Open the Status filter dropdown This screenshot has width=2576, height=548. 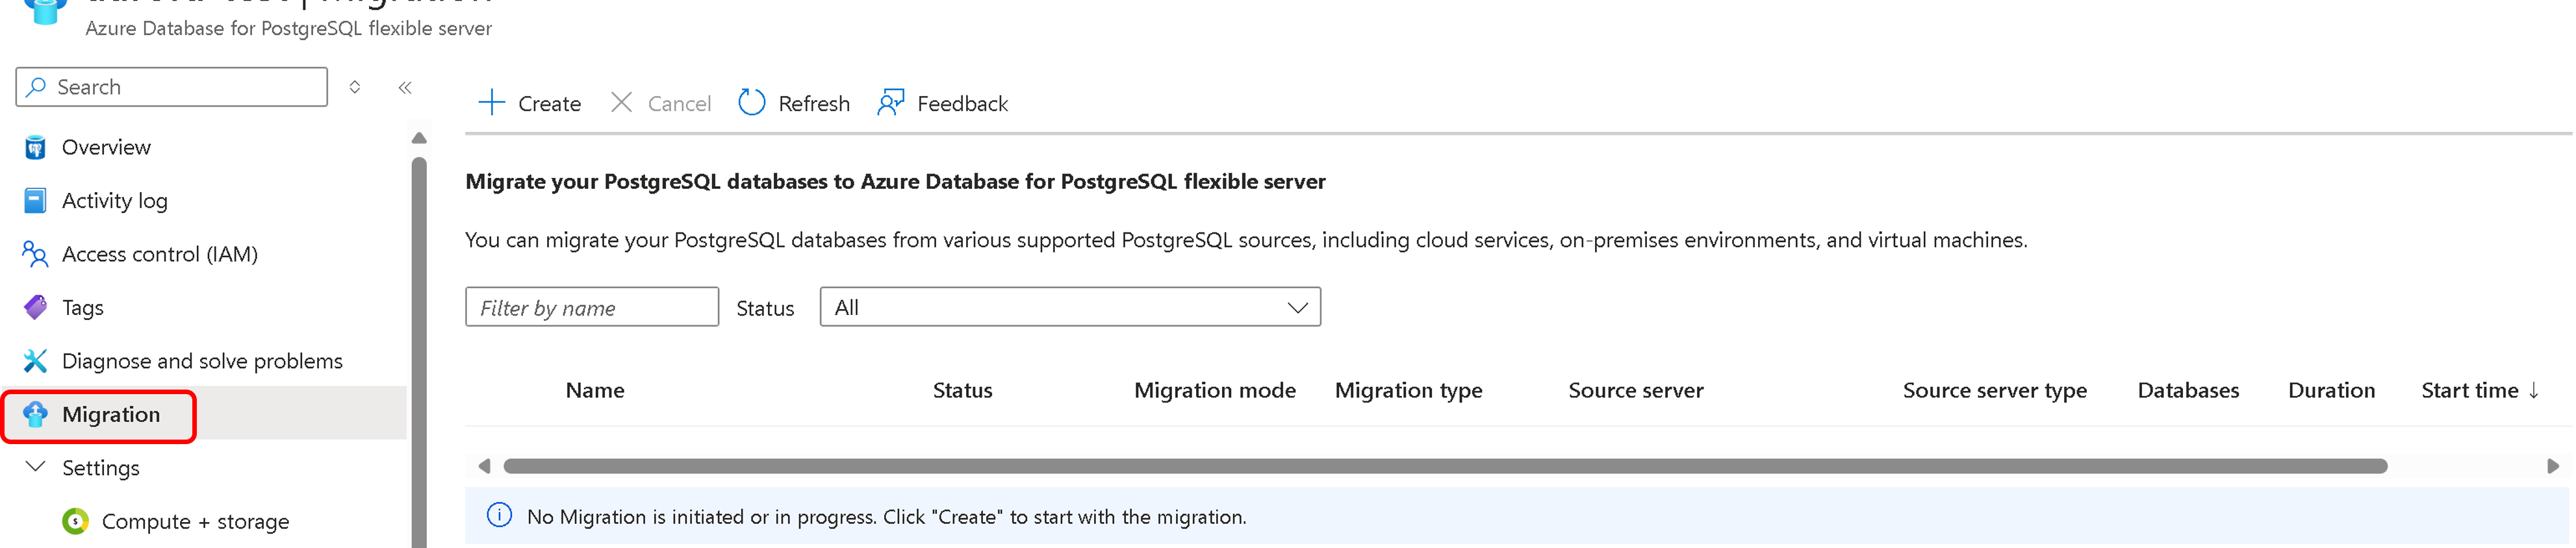[1069, 307]
